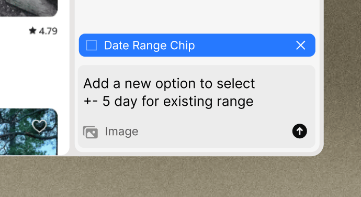The height and width of the screenshot is (197, 361).
Task: Click the square icon in Date Range Chip
Action: tap(92, 45)
